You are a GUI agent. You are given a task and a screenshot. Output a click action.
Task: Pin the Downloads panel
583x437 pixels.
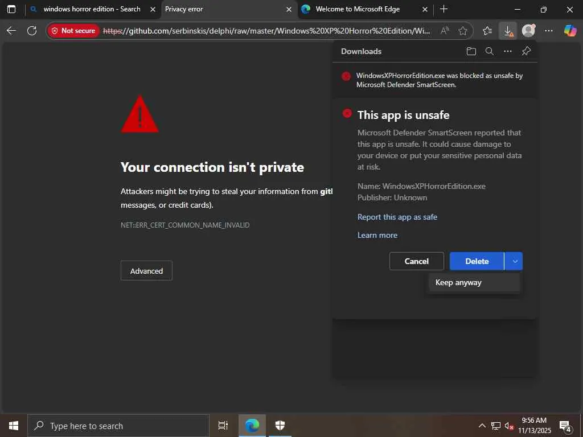[x=526, y=51]
